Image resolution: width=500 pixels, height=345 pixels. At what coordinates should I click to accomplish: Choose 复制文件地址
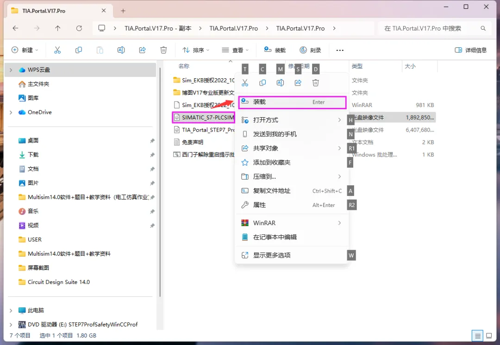click(x=292, y=191)
